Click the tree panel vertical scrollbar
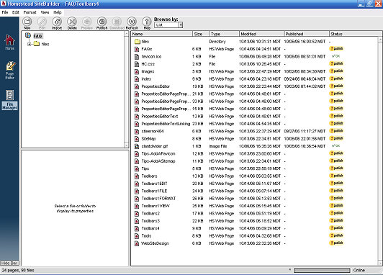Image resolution: width=383 pixels, height=275 pixels. [126, 89]
